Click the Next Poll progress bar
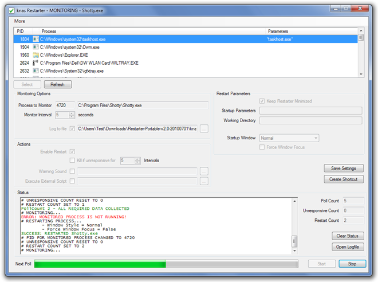 pyautogui.click(x=166, y=264)
